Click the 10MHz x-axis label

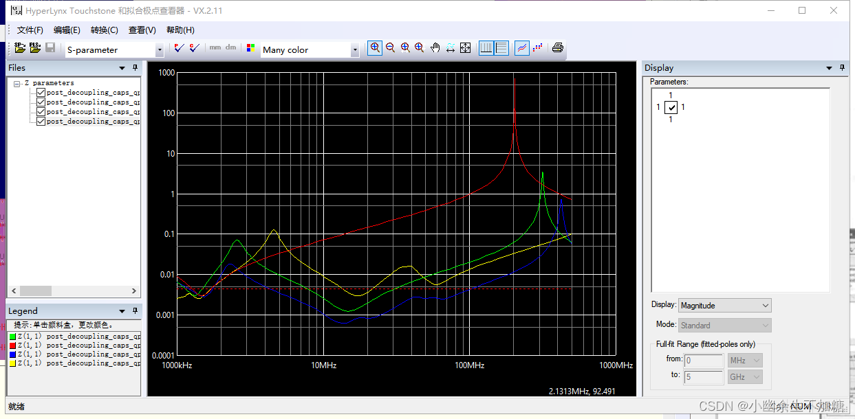click(323, 365)
